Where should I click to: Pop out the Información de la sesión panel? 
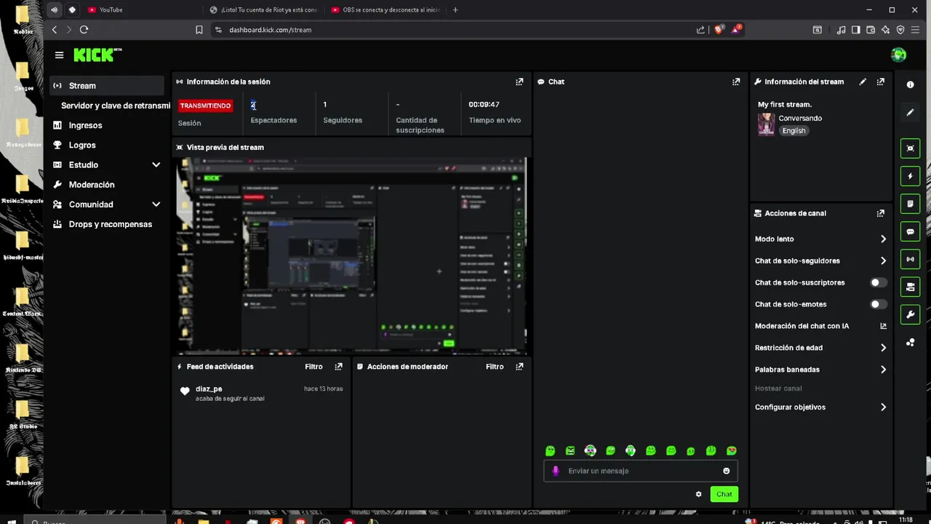(x=519, y=82)
